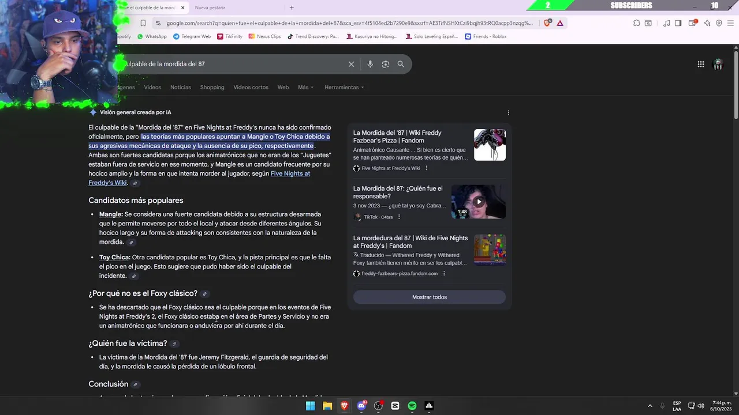Open the Google apps grid icon
The width and height of the screenshot is (739, 415).
click(x=700, y=64)
